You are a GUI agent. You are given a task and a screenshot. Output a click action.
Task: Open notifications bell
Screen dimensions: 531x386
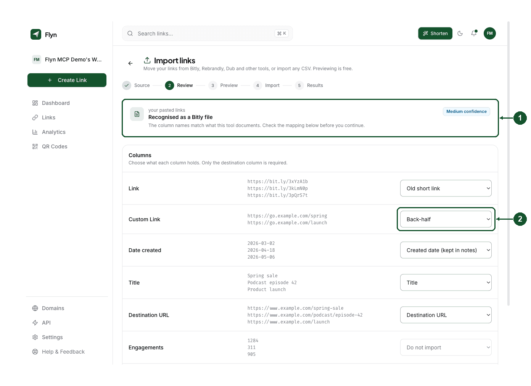click(x=474, y=34)
